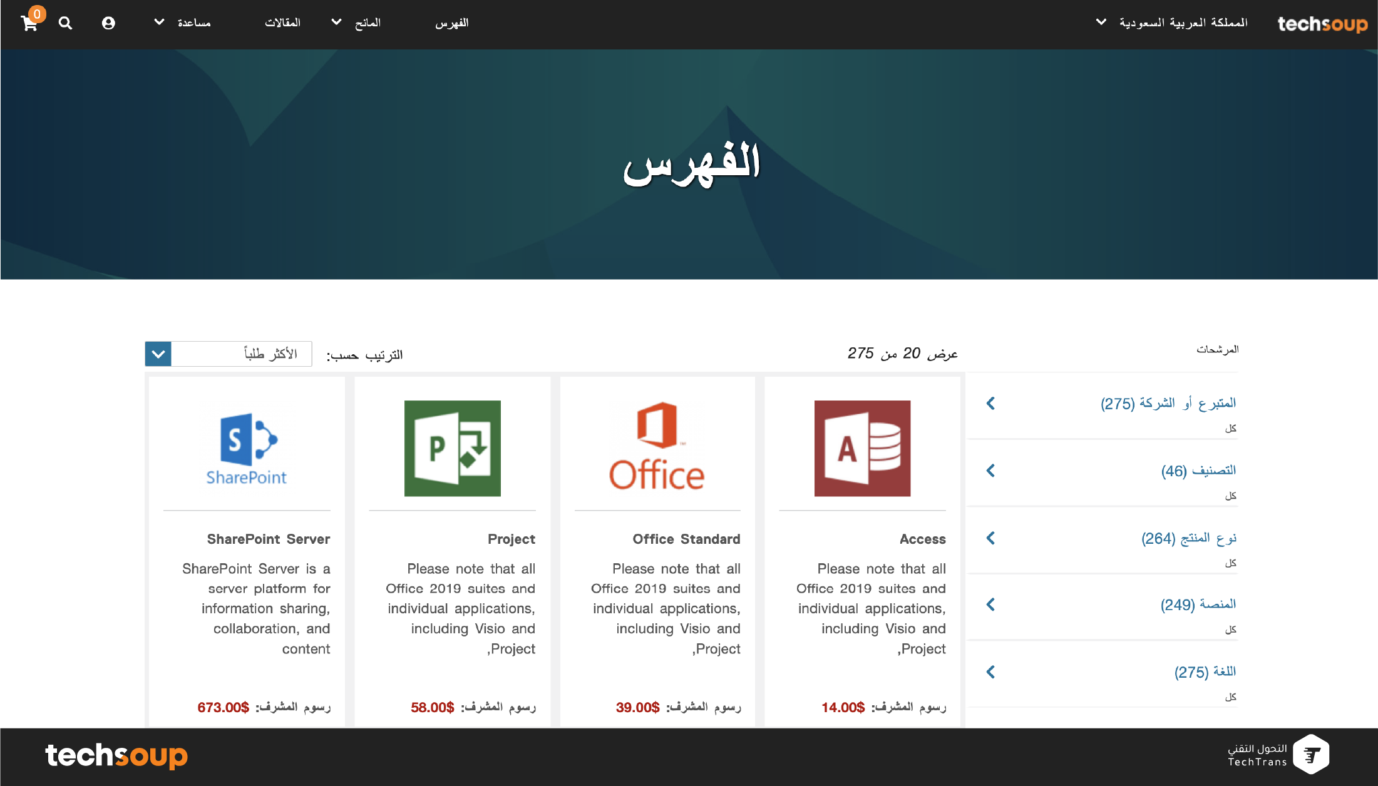Viewport: 1378px width, 786px height.
Task: Expand the المانح donor menu
Action: click(356, 23)
